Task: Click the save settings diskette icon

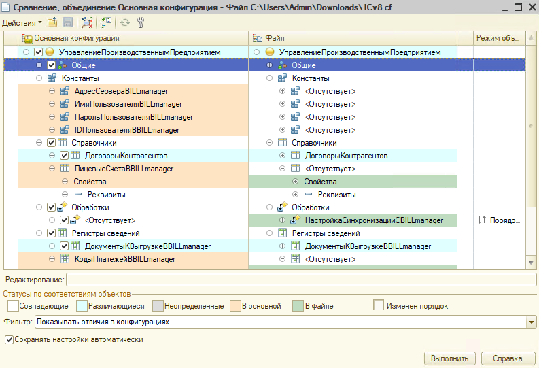Action: pyautogui.click(x=67, y=22)
